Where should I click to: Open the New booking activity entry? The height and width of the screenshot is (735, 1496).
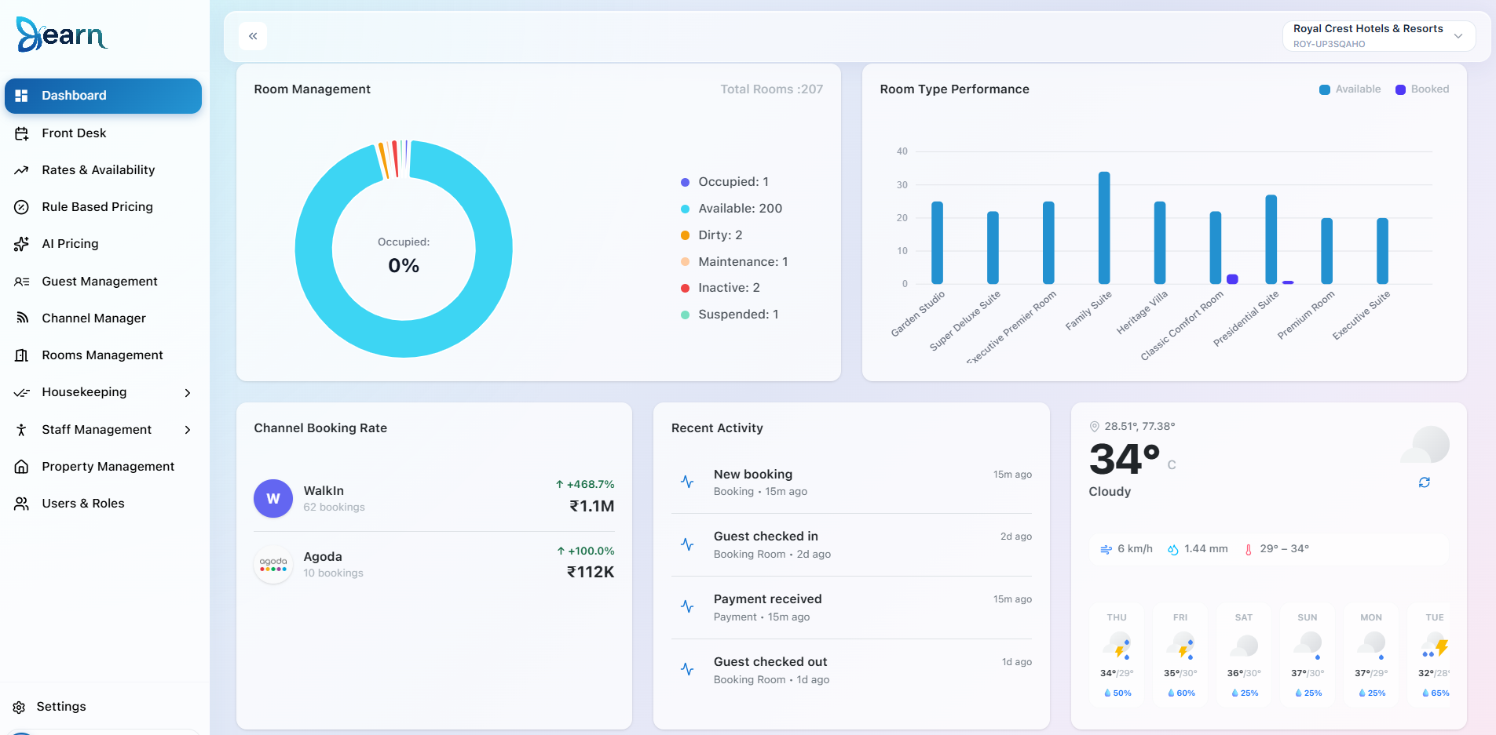pyautogui.click(x=851, y=482)
